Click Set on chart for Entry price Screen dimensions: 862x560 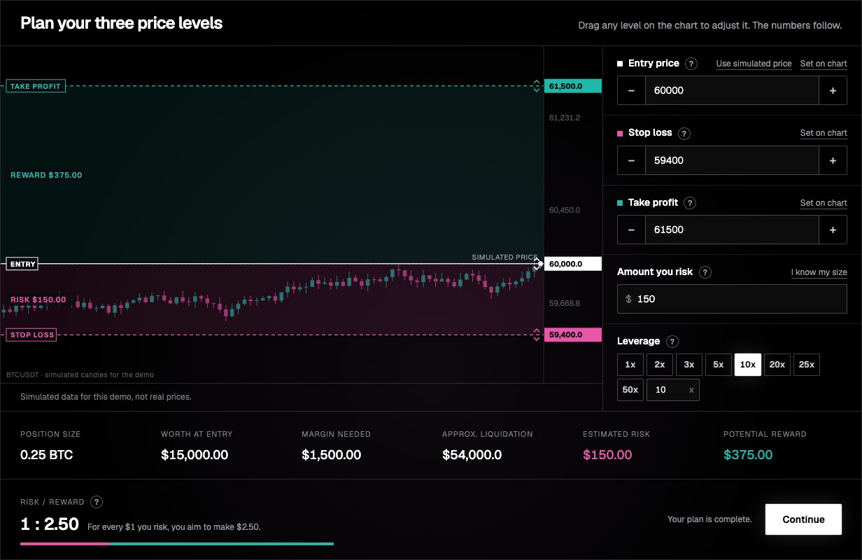coord(824,64)
